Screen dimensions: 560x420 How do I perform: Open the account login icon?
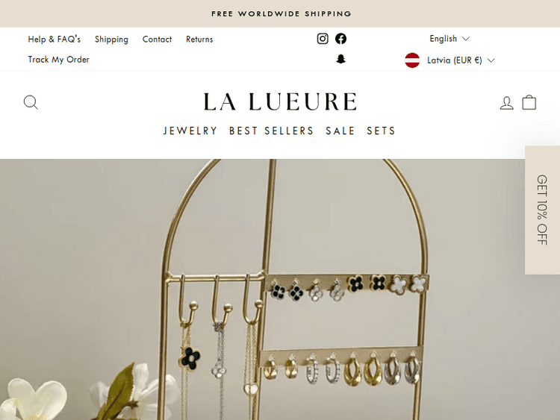(506, 103)
